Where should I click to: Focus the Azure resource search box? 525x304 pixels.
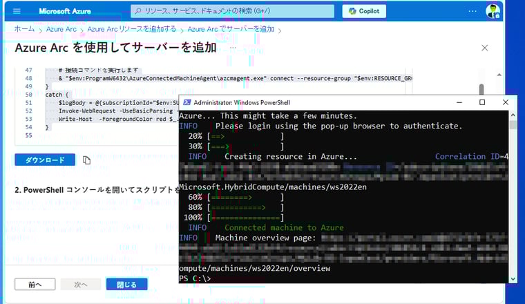pos(232,11)
